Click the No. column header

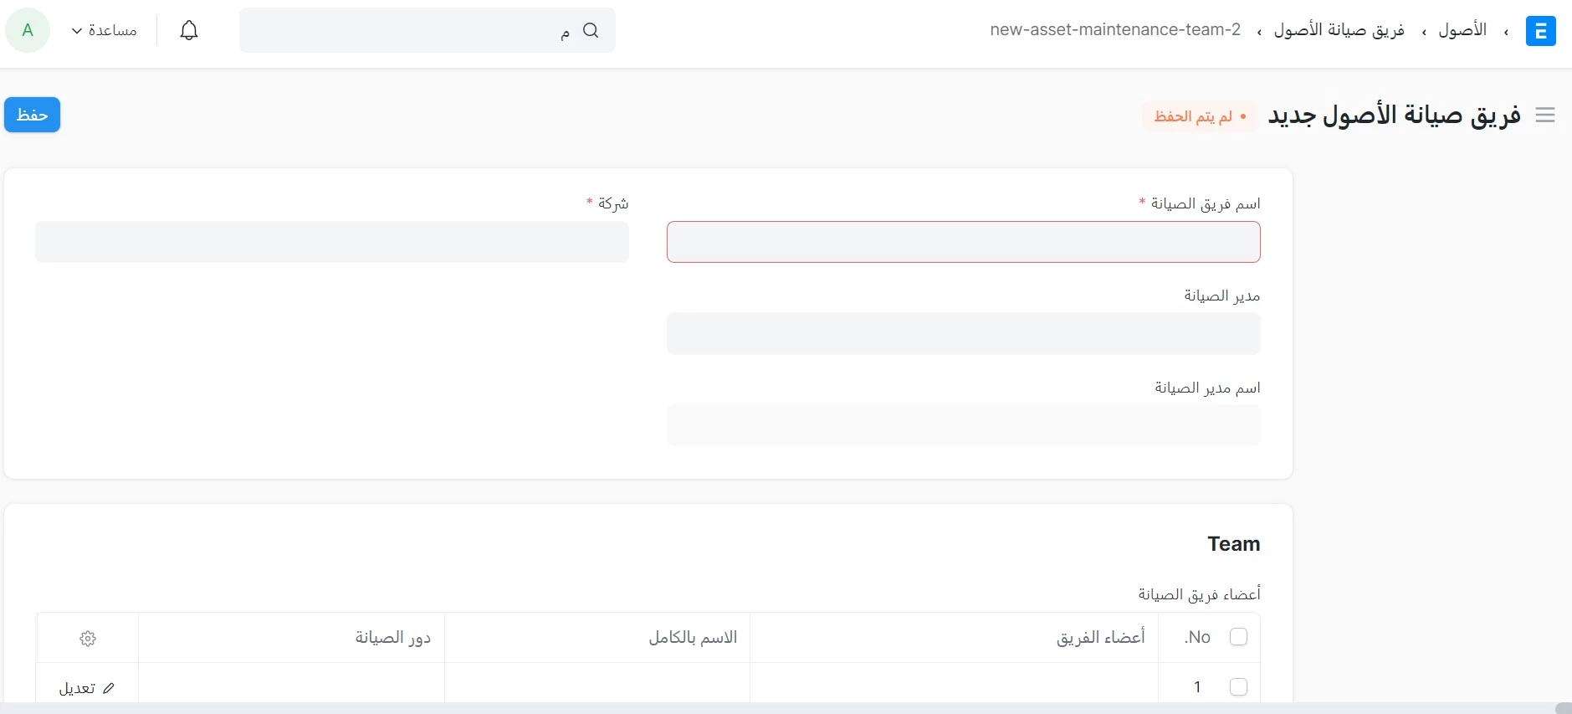[1197, 638]
